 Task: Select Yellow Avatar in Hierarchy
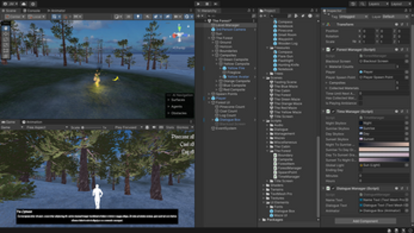[236, 77]
